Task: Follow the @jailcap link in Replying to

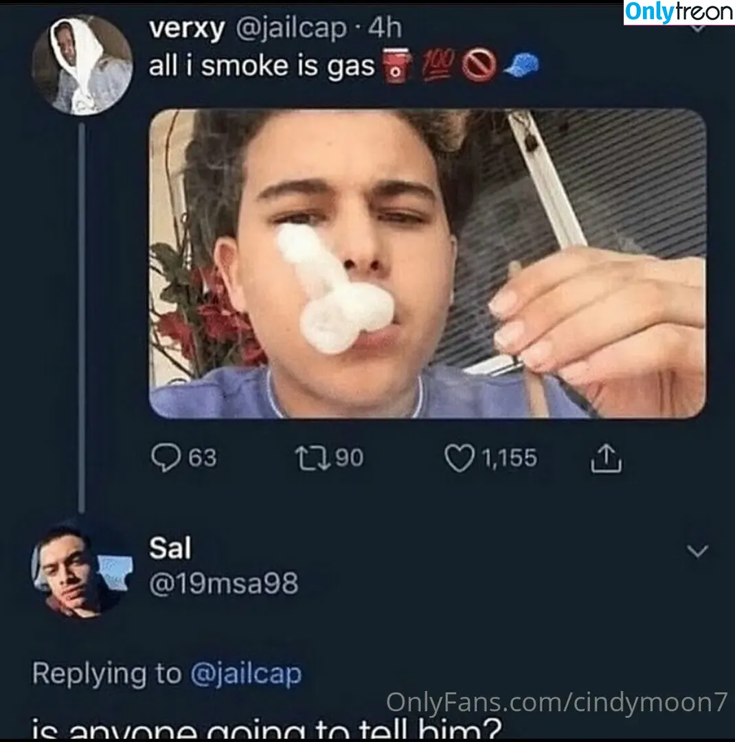Action: [x=246, y=674]
